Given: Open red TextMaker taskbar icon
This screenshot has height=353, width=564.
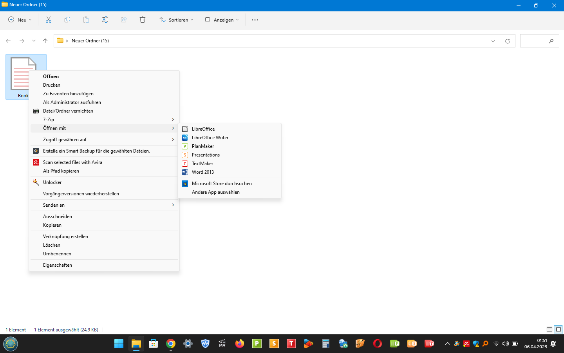Looking at the screenshot, I should click(291, 344).
